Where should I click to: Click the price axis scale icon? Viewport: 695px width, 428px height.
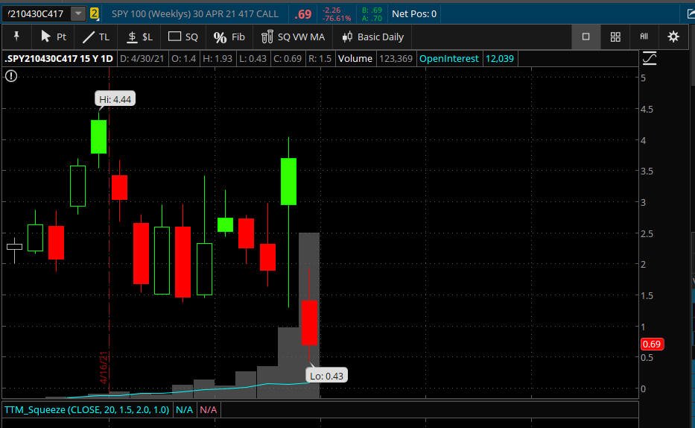click(x=650, y=59)
